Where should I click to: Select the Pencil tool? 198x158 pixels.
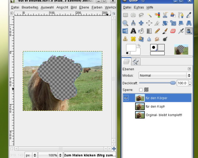coord(157,31)
